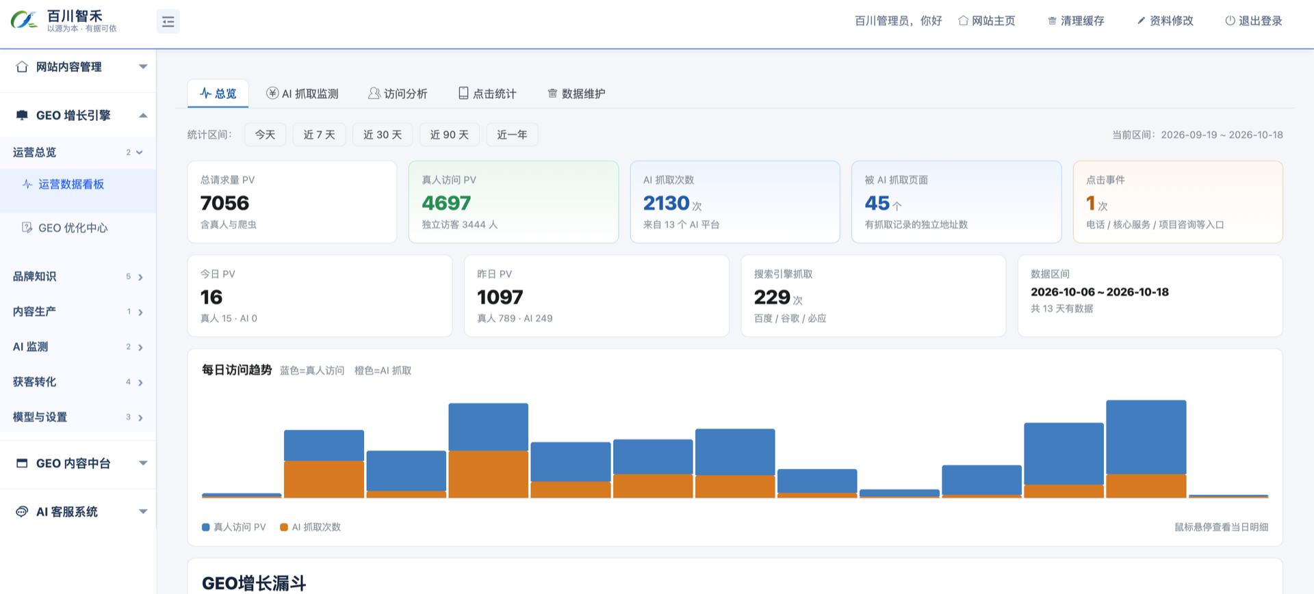The image size is (1314, 594).
Task: Switch to the 总览 tab
Action: click(218, 94)
